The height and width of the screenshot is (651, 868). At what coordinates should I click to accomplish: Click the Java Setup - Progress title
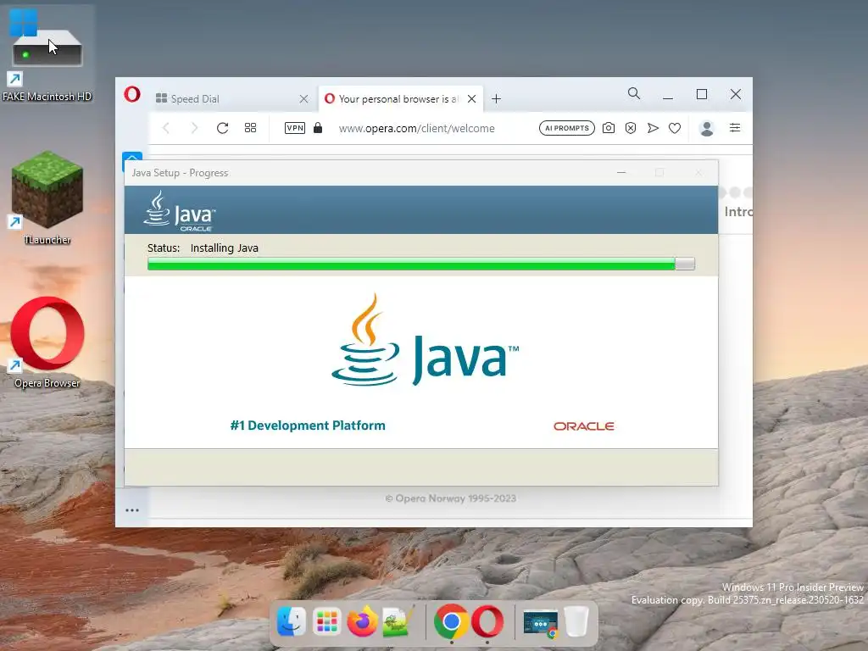[180, 173]
